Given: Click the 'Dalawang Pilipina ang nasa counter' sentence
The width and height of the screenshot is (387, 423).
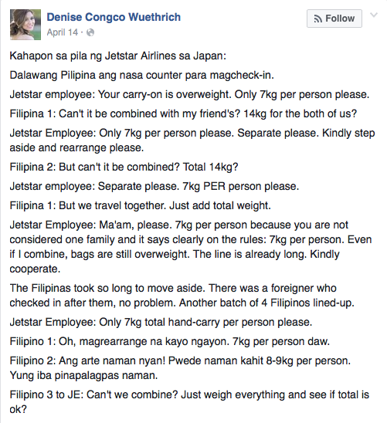Looking at the screenshot, I should (141, 75).
